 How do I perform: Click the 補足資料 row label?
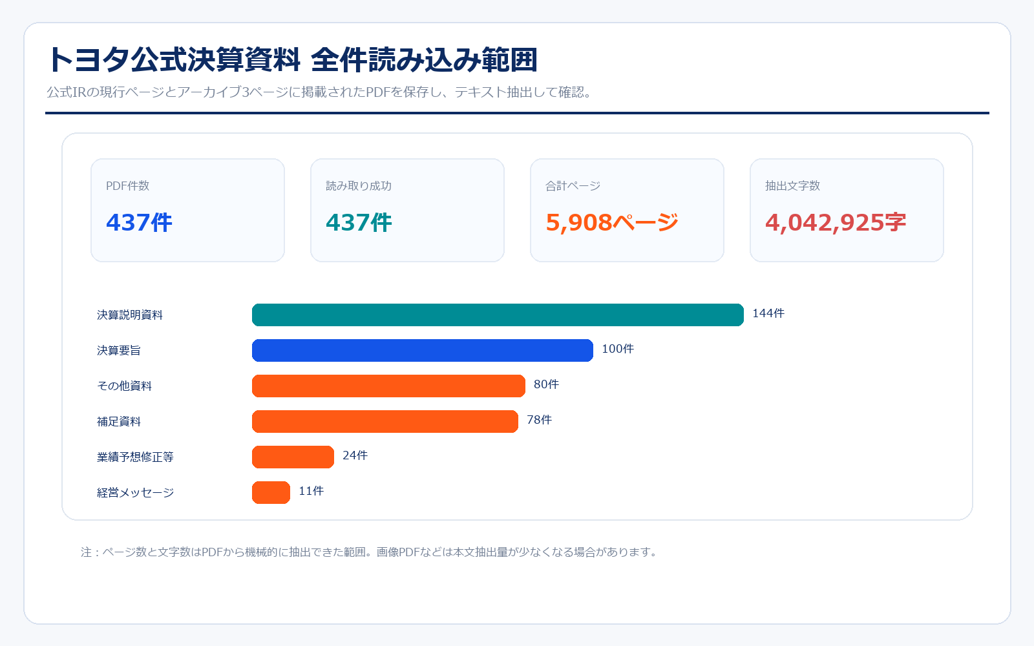coord(119,422)
